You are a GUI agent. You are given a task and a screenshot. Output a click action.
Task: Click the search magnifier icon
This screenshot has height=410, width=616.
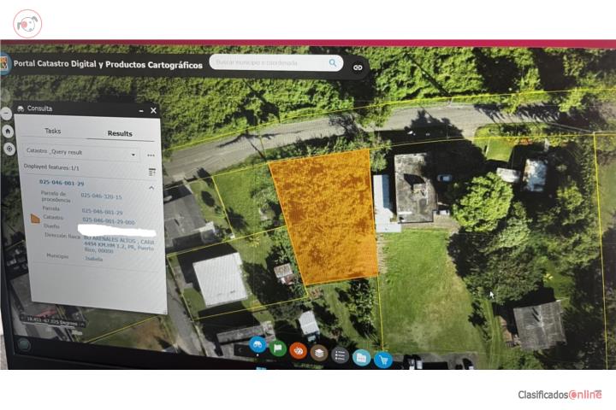pyautogui.click(x=333, y=62)
